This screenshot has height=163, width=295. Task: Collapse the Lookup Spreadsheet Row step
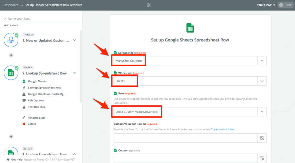click(x=75, y=73)
